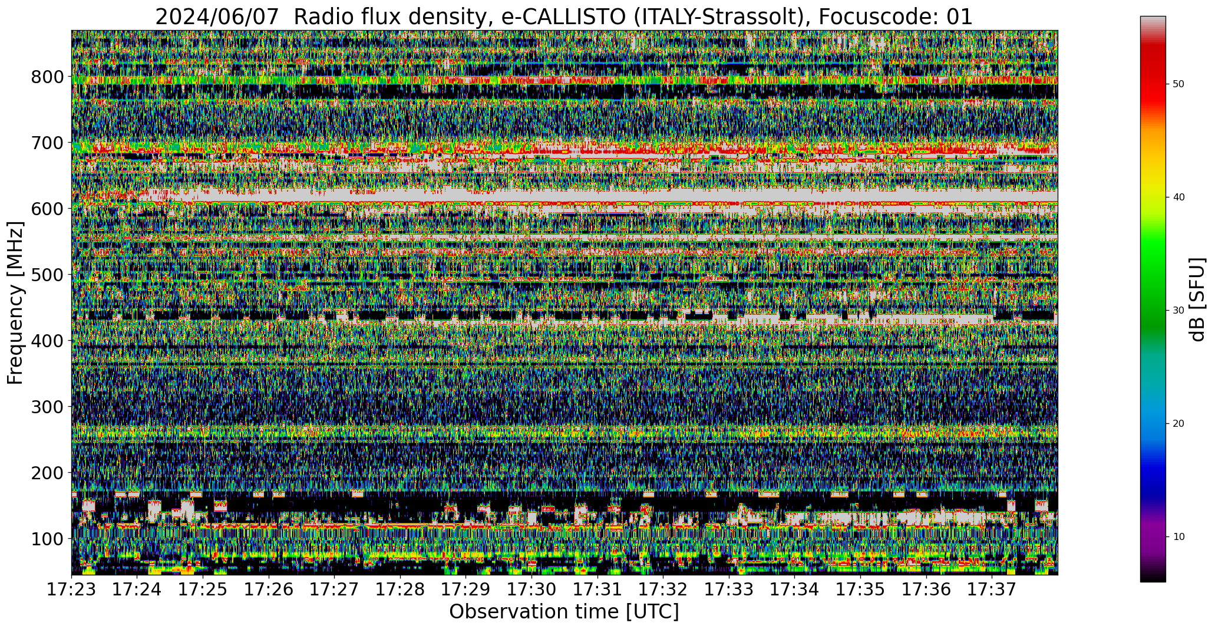Screen dimensions: 1215x629
Task: Click the 'Observation time [UTC]' x-axis label
Action: tap(564, 612)
